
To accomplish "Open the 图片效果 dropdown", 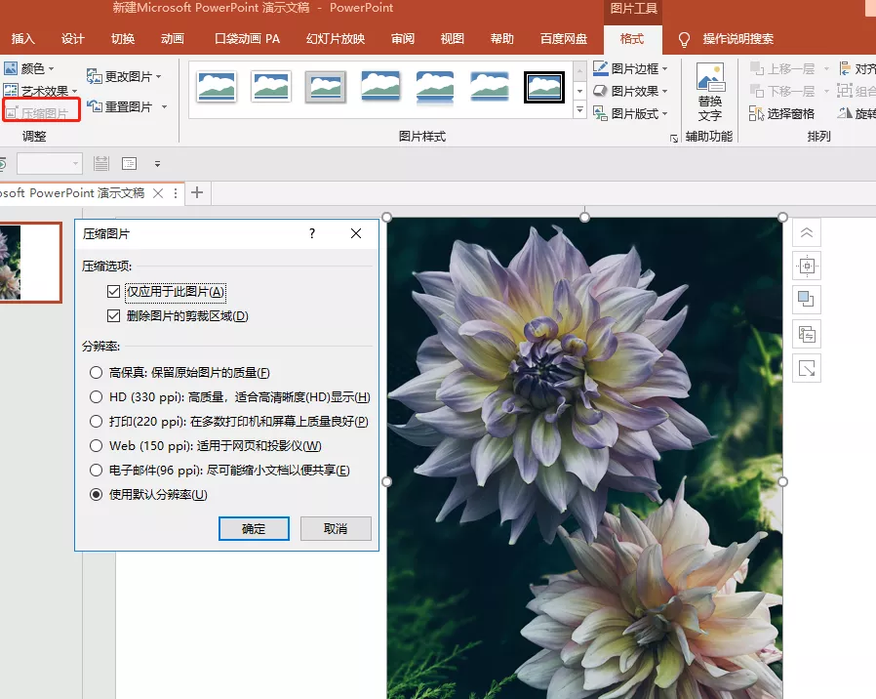I will (x=631, y=90).
